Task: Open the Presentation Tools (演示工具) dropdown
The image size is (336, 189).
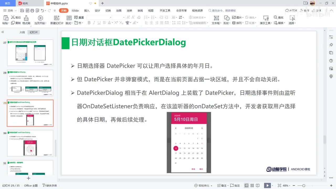Action: click(x=266, y=23)
